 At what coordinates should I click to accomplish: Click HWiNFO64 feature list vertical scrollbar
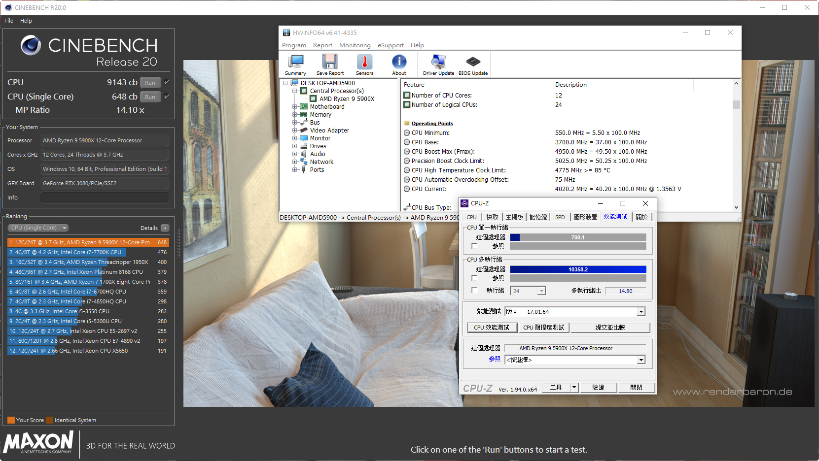click(x=736, y=145)
